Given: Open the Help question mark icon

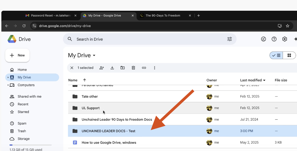Looking at the screenshot, I should (274, 39).
